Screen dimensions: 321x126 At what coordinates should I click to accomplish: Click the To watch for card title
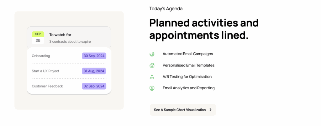[x=60, y=35]
